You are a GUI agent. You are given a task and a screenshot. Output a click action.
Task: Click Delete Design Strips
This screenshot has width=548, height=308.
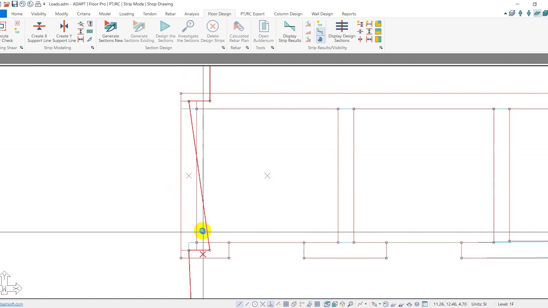[x=212, y=33]
